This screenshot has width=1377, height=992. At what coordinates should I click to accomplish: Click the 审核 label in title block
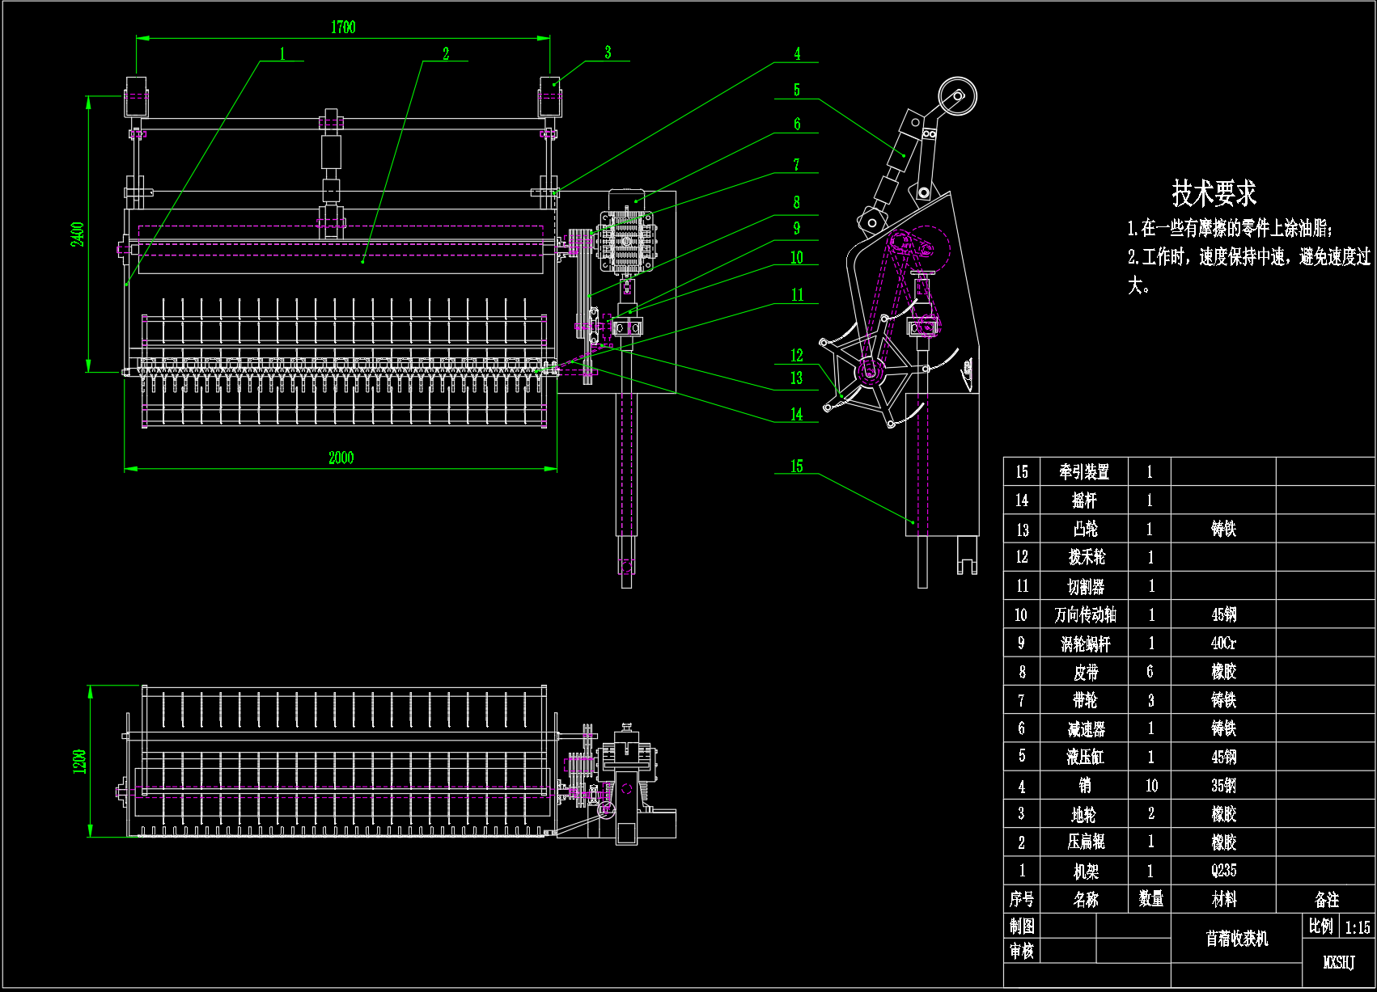(x=1022, y=951)
